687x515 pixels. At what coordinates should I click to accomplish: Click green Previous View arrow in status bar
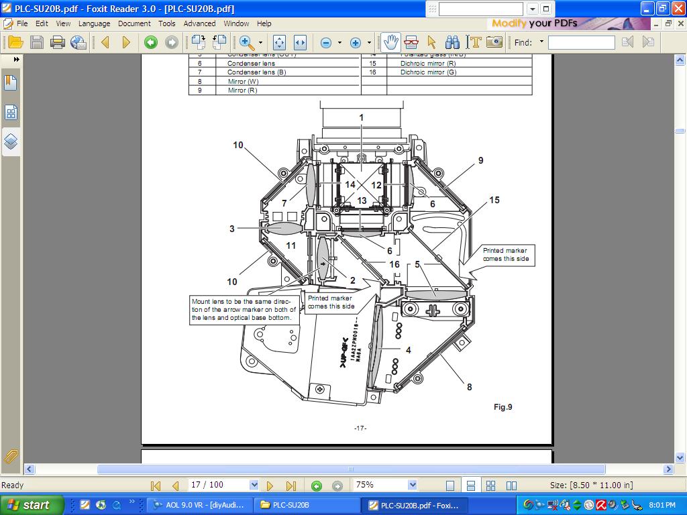pos(317,485)
